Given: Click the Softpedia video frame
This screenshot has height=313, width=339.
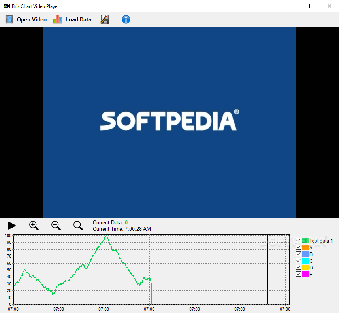Looking at the screenshot, I should pyautogui.click(x=169, y=122).
